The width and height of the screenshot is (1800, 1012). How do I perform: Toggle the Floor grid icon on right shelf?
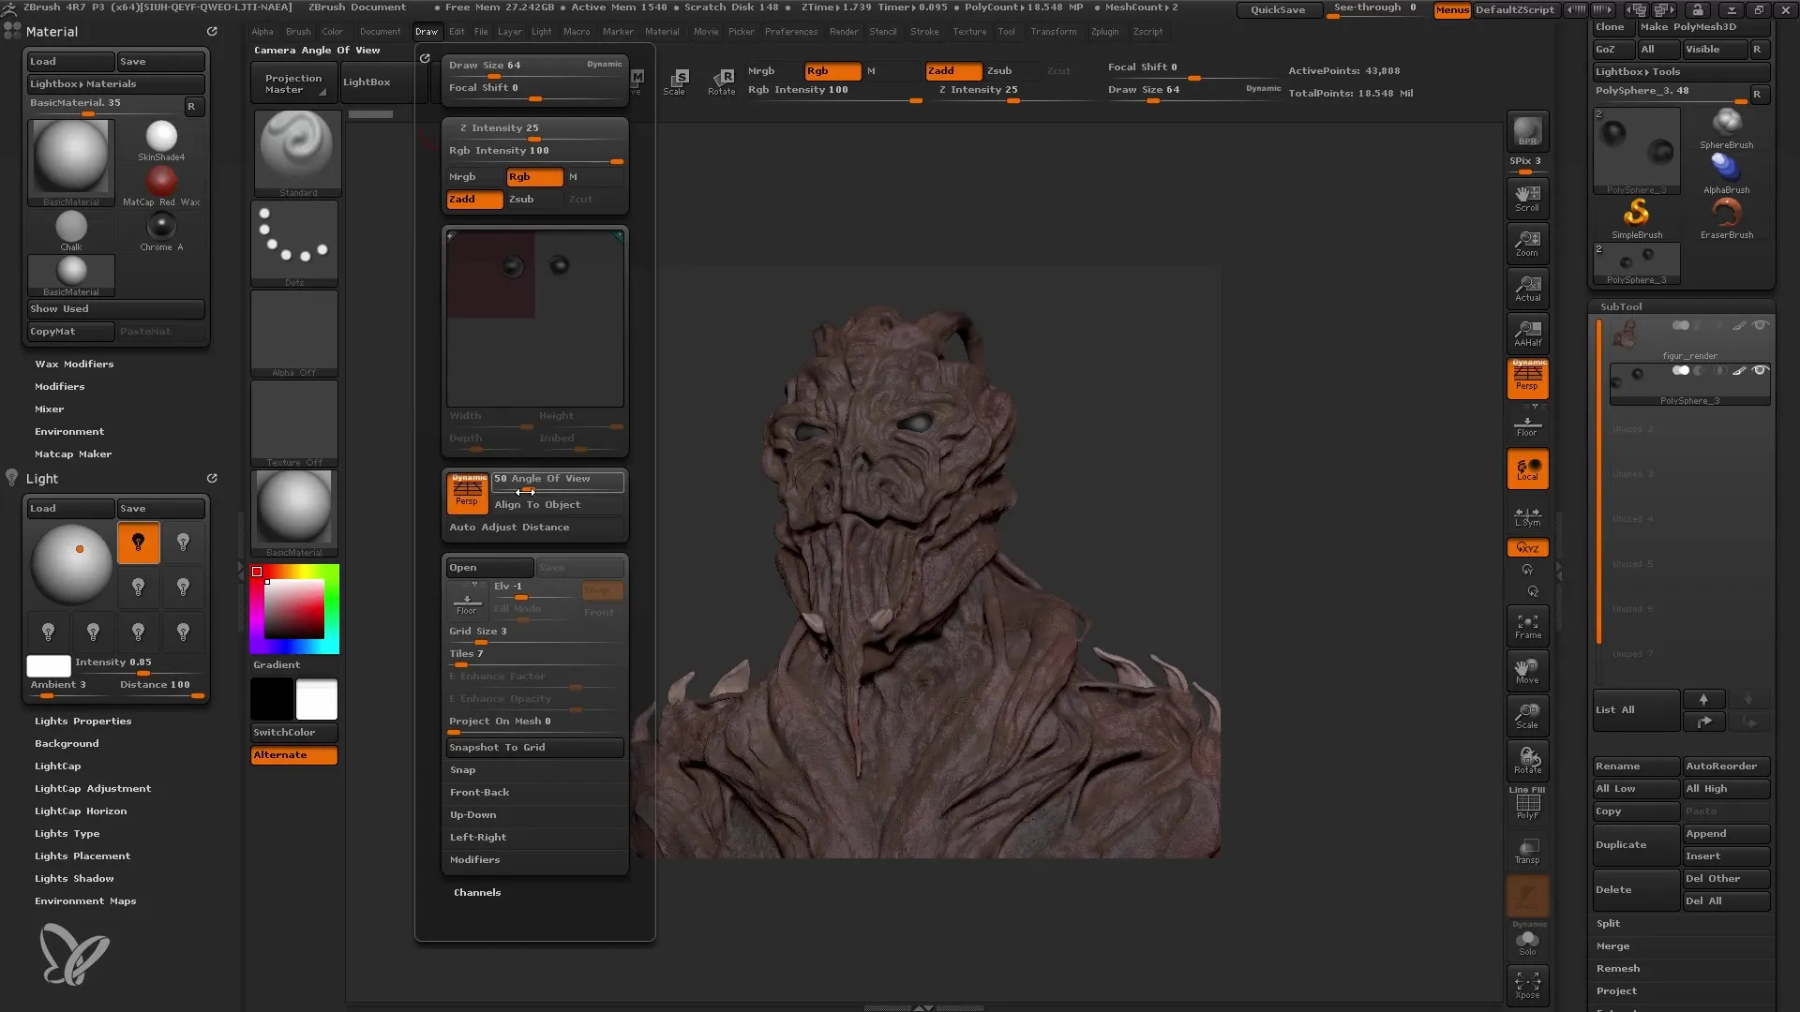tap(1527, 424)
